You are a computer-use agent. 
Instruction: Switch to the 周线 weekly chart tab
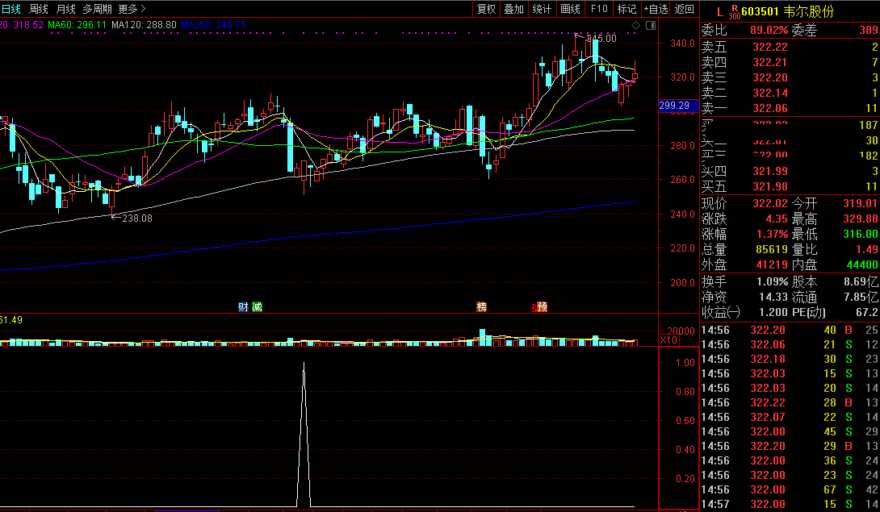click(x=39, y=9)
